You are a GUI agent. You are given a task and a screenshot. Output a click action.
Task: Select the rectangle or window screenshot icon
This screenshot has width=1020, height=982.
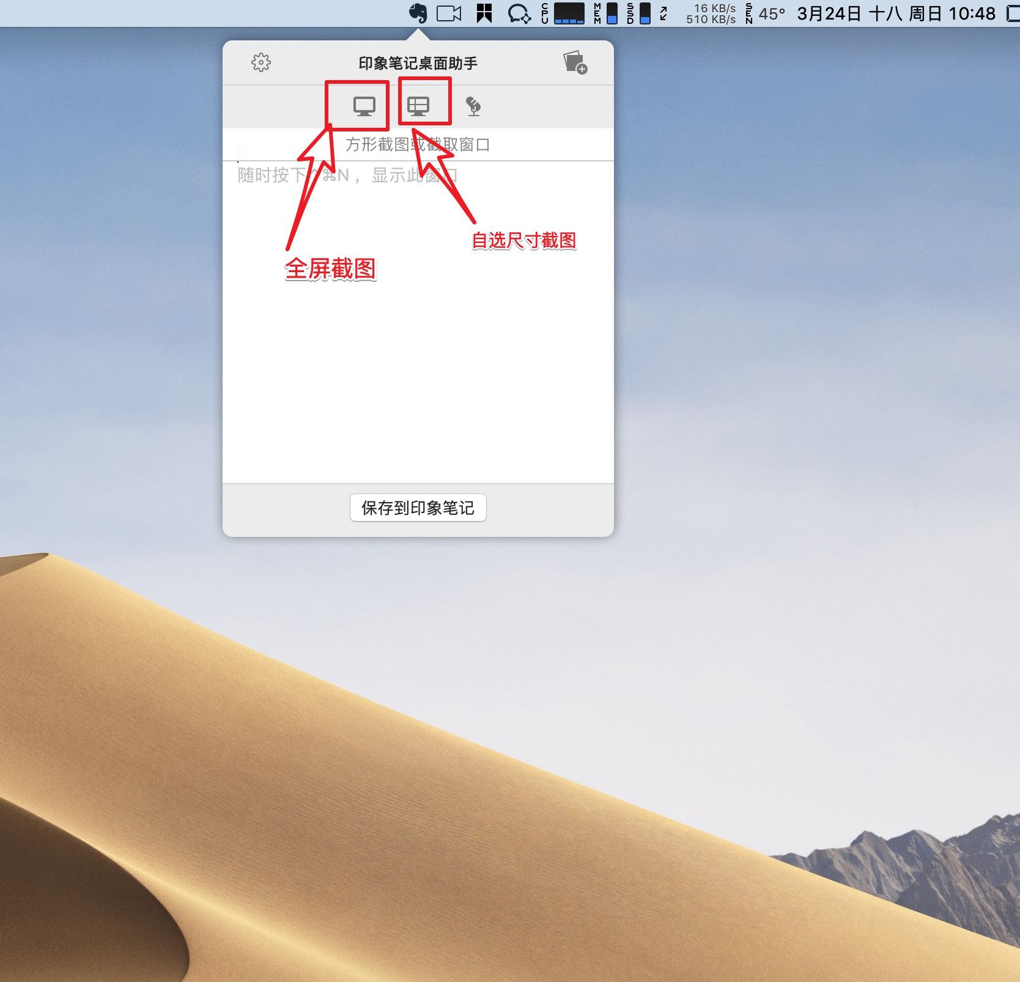(x=418, y=106)
